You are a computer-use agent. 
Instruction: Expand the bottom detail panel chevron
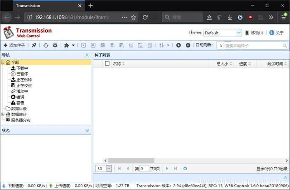click(x=285, y=178)
